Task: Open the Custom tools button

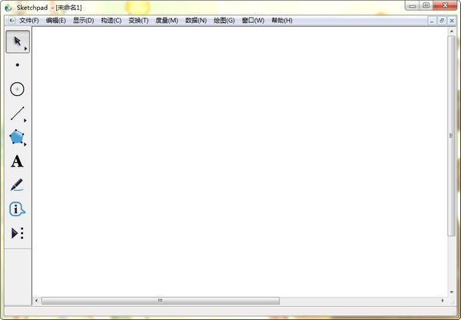Action: click(x=17, y=233)
